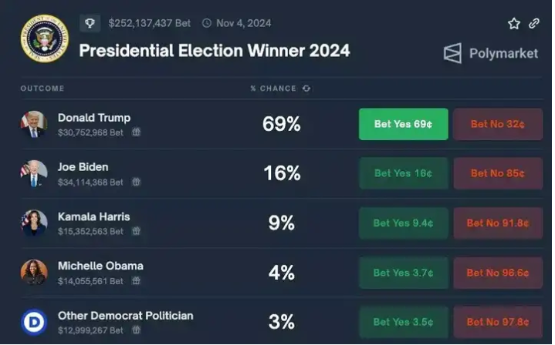This screenshot has width=555, height=345.
Task: Select Bet Yes 16¢ for Biden
Action: tap(404, 173)
